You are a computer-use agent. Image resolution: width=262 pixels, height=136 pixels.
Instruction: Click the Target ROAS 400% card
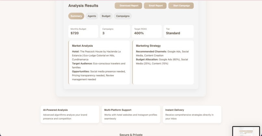coord(147,31)
